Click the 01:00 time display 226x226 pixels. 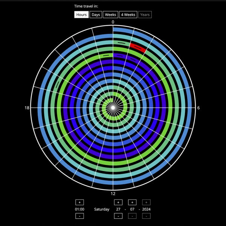coord(79,209)
